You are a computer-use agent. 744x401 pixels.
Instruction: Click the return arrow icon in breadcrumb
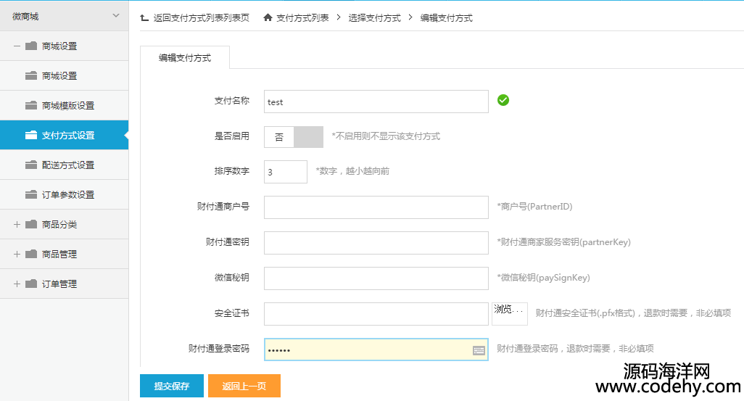145,17
